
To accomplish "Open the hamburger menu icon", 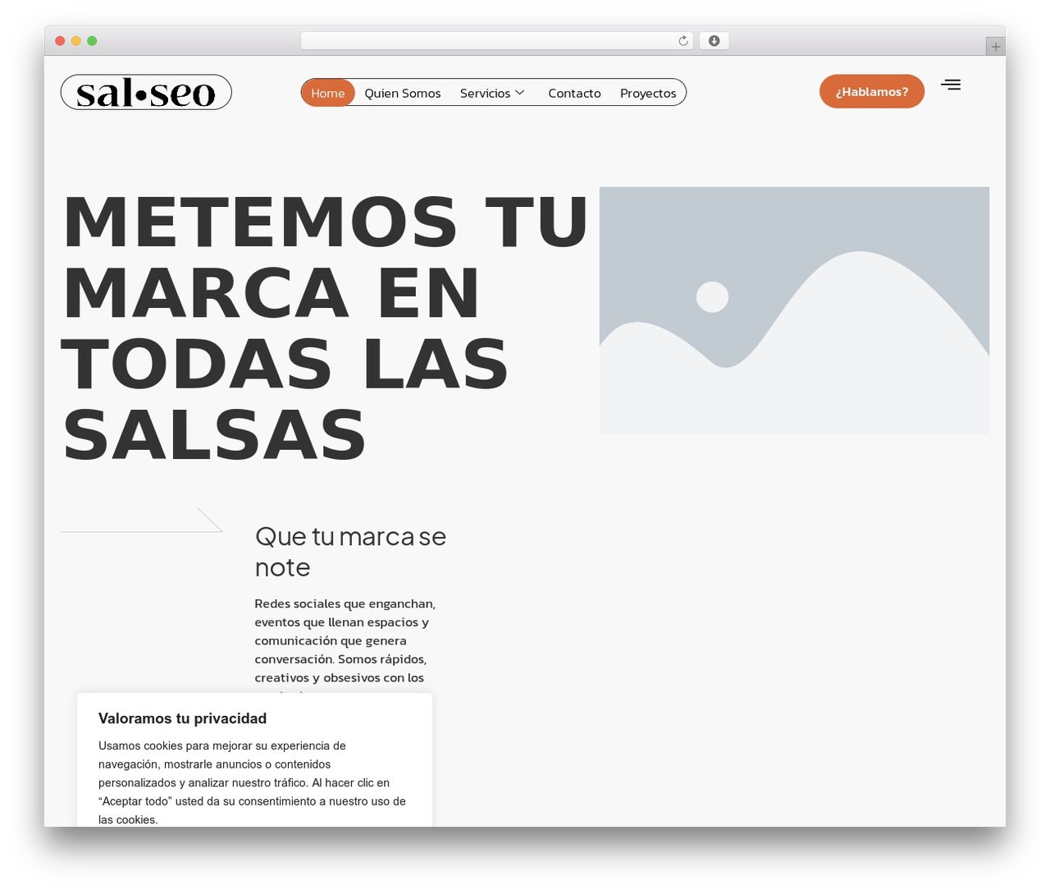I will click(x=951, y=85).
